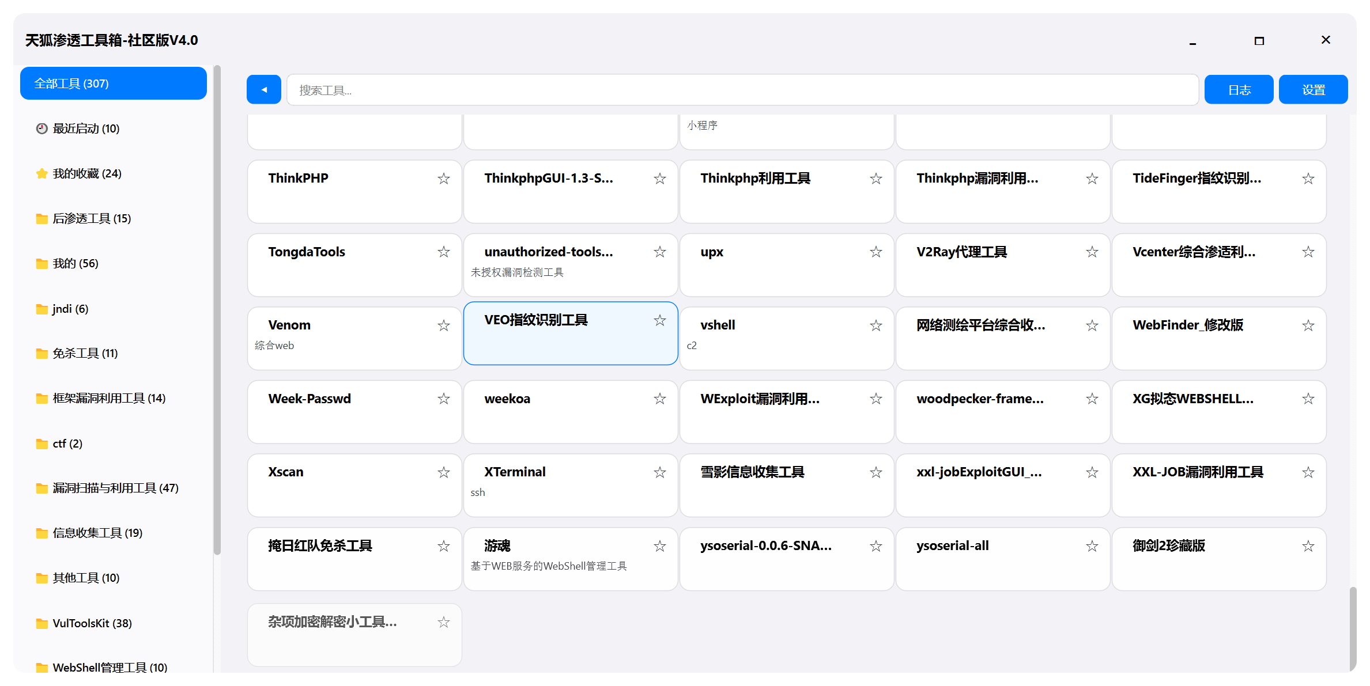Favorite ysoserial-0.0.6-SNA... star
1370x686 pixels.
tap(875, 546)
